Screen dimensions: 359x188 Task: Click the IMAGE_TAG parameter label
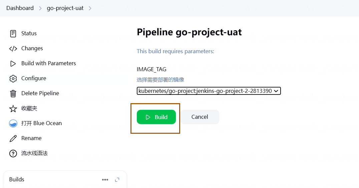point(151,69)
